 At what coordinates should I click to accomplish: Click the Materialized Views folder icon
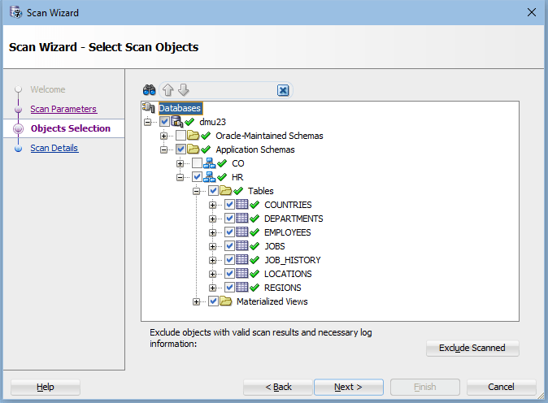pyautogui.click(x=226, y=301)
